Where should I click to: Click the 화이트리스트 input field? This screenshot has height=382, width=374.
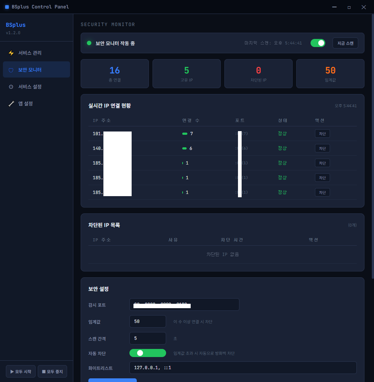coord(243,368)
